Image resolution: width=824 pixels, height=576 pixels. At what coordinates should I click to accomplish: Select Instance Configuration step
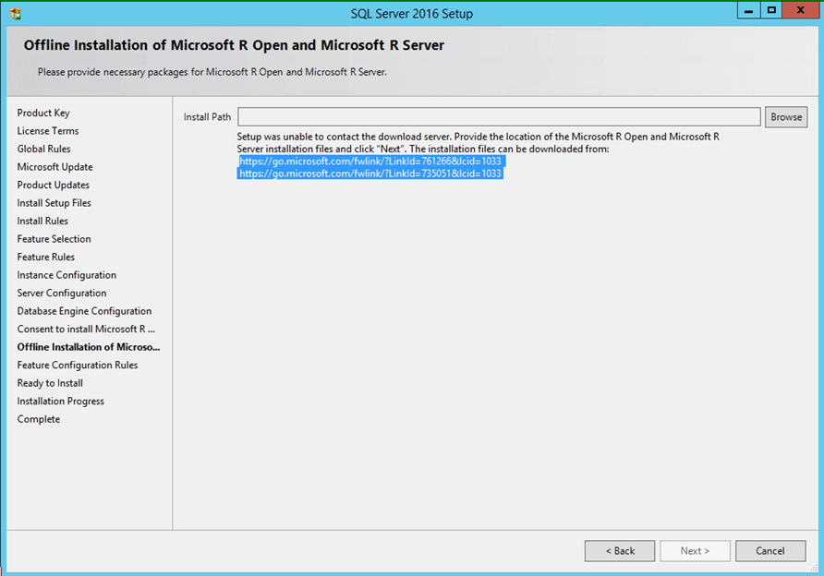pyautogui.click(x=67, y=274)
